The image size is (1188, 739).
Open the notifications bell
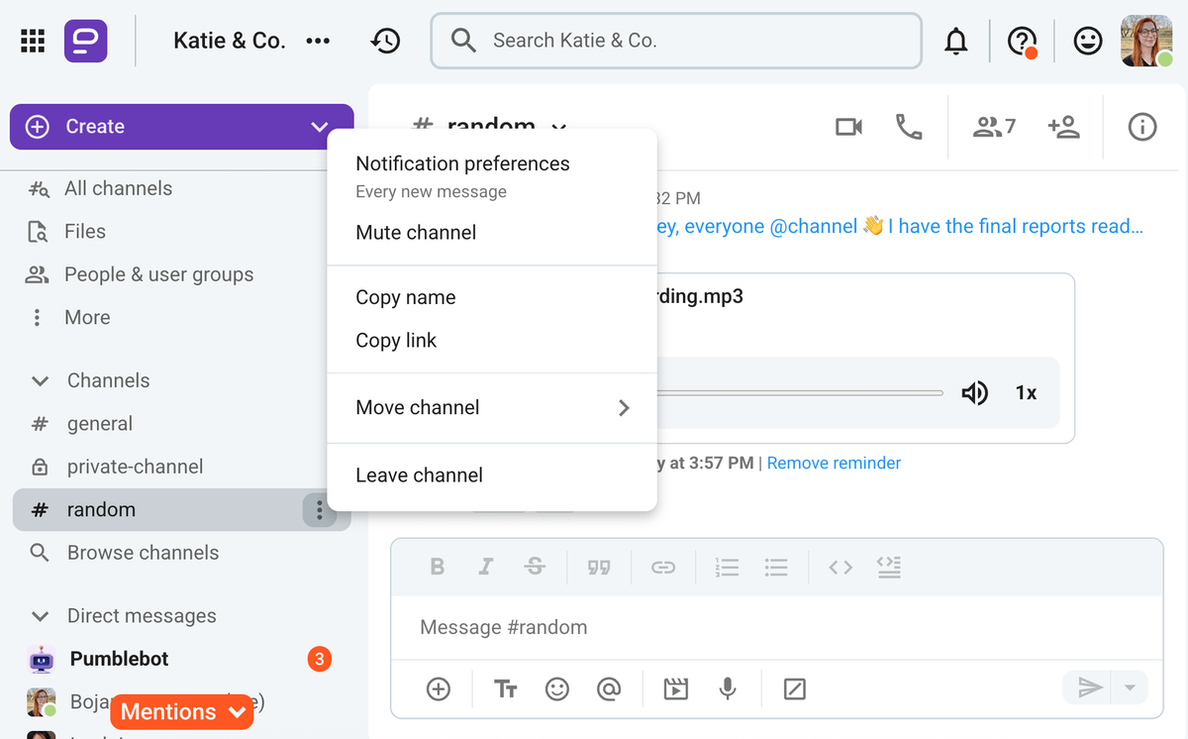955,41
